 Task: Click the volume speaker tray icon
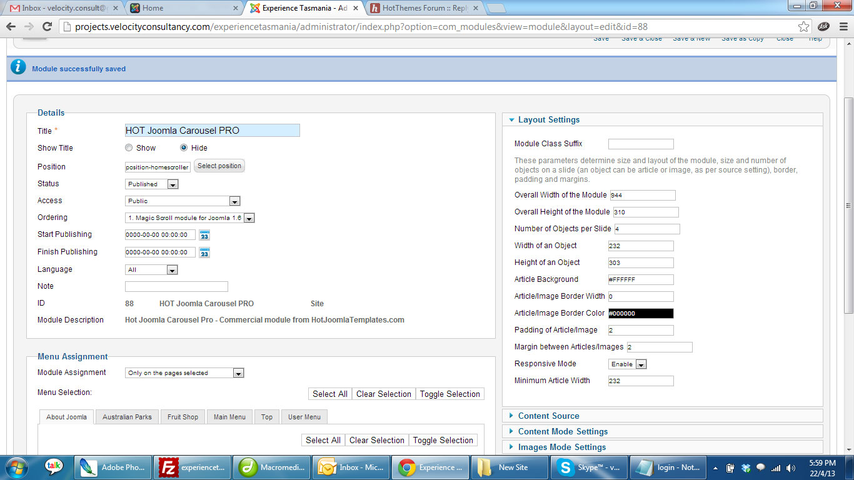pos(791,467)
